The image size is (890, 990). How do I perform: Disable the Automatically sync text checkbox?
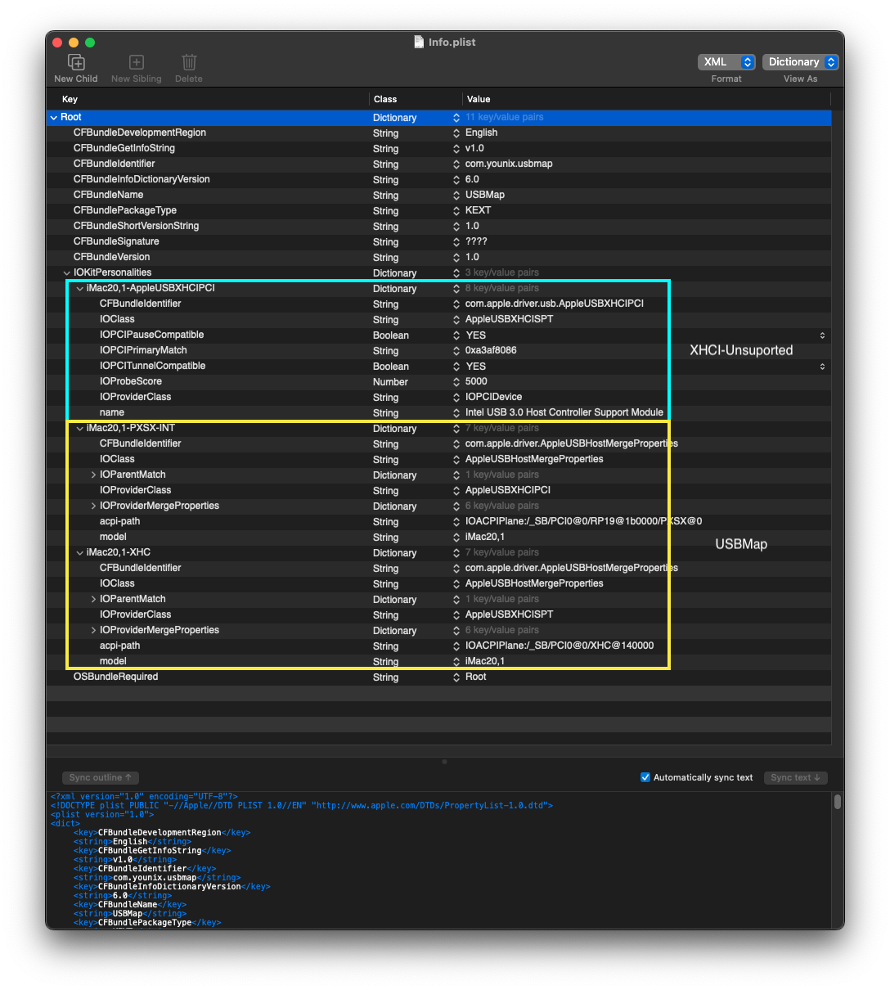[x=645, y=776]
